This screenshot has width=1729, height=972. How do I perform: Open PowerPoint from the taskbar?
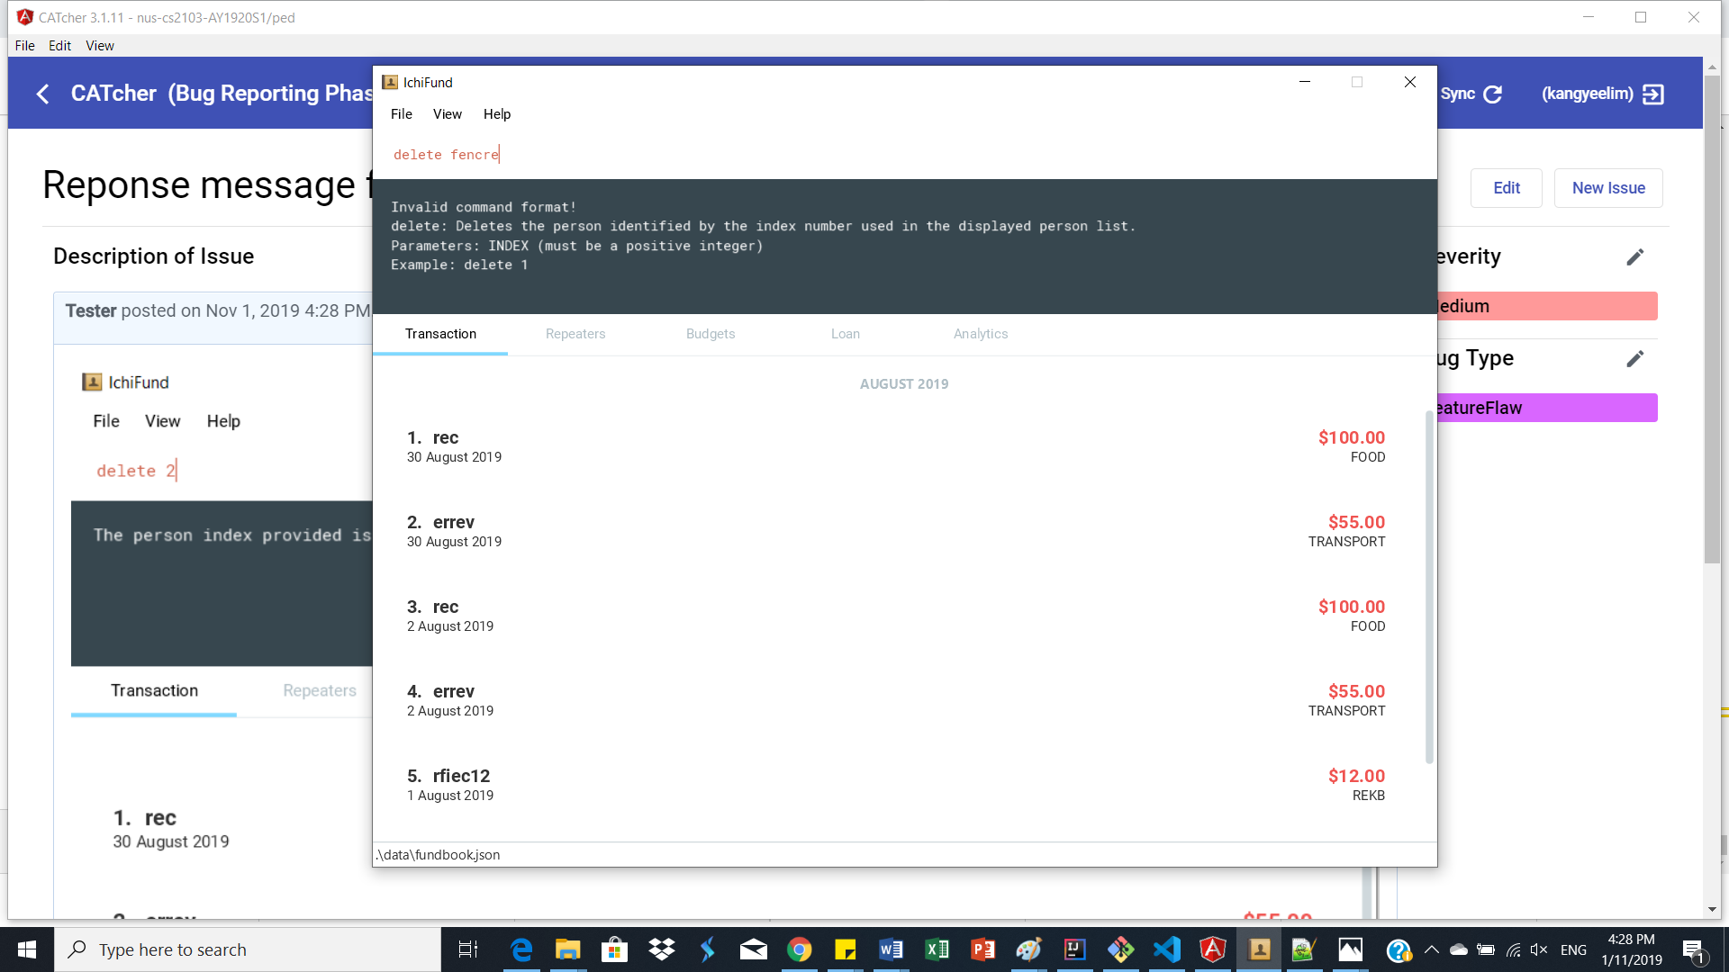[982, 949]
